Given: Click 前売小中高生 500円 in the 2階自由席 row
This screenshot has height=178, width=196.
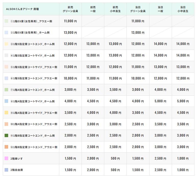Looking at the screenshot, I should pos(115,170).
